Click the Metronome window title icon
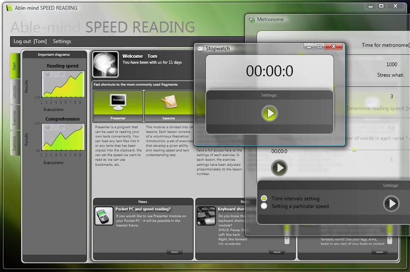This screenshot has width=410, height=272. click(252, 19)
